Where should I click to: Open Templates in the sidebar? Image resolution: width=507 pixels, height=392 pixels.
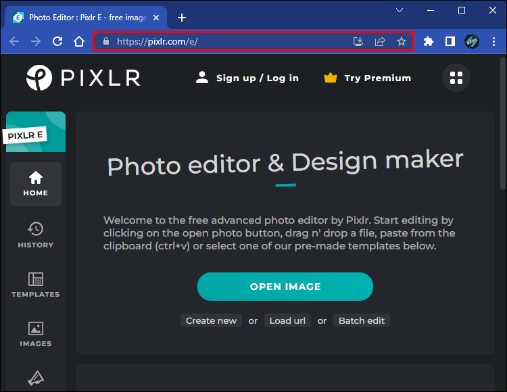[x=36, y=285]
